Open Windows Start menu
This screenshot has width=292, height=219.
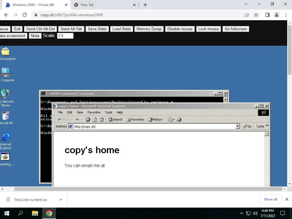click(7, 213)
